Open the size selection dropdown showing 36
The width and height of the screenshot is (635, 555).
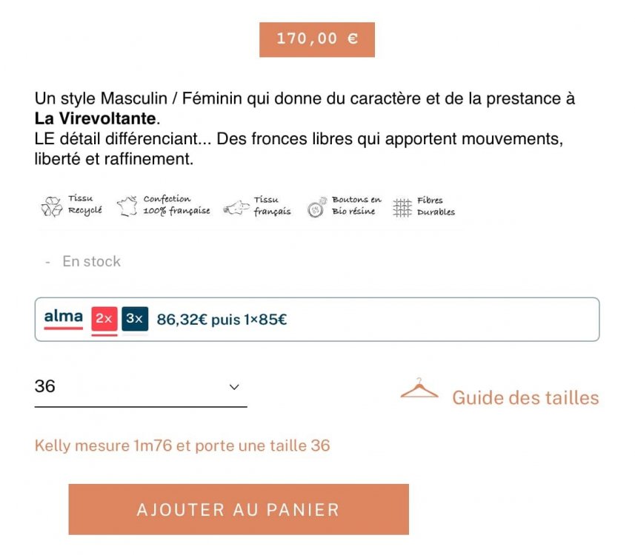click(137, 386)
